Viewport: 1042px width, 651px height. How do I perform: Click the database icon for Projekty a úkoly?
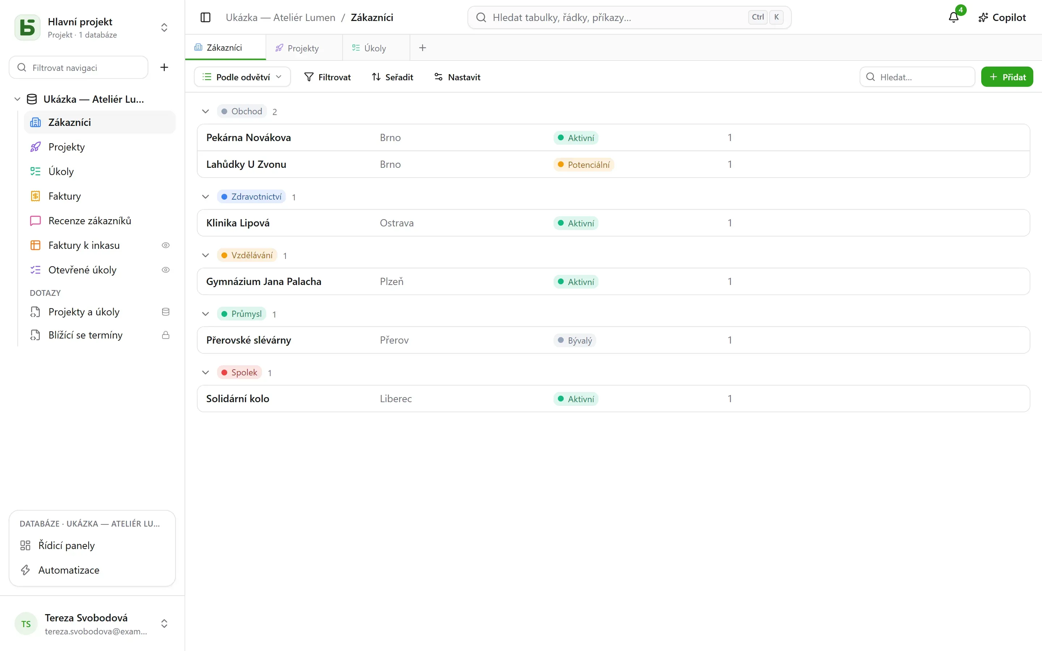165,312
